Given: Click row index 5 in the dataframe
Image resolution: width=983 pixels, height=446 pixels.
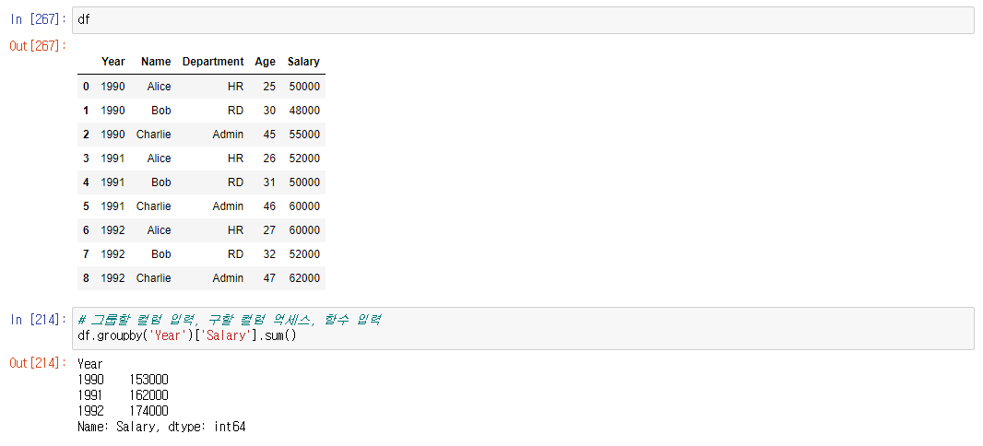Looking at the screenshot, I should point(86,206).
